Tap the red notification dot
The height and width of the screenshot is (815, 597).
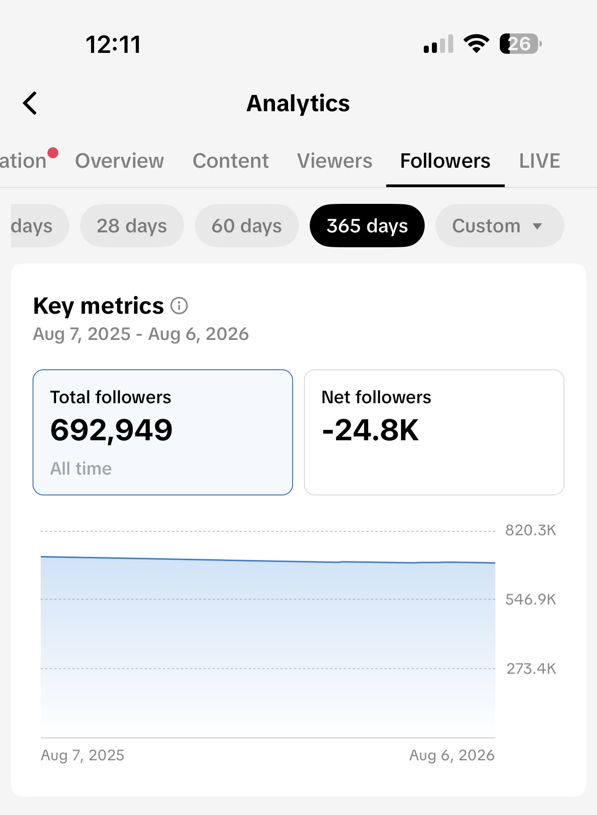[x=53, y=153]
